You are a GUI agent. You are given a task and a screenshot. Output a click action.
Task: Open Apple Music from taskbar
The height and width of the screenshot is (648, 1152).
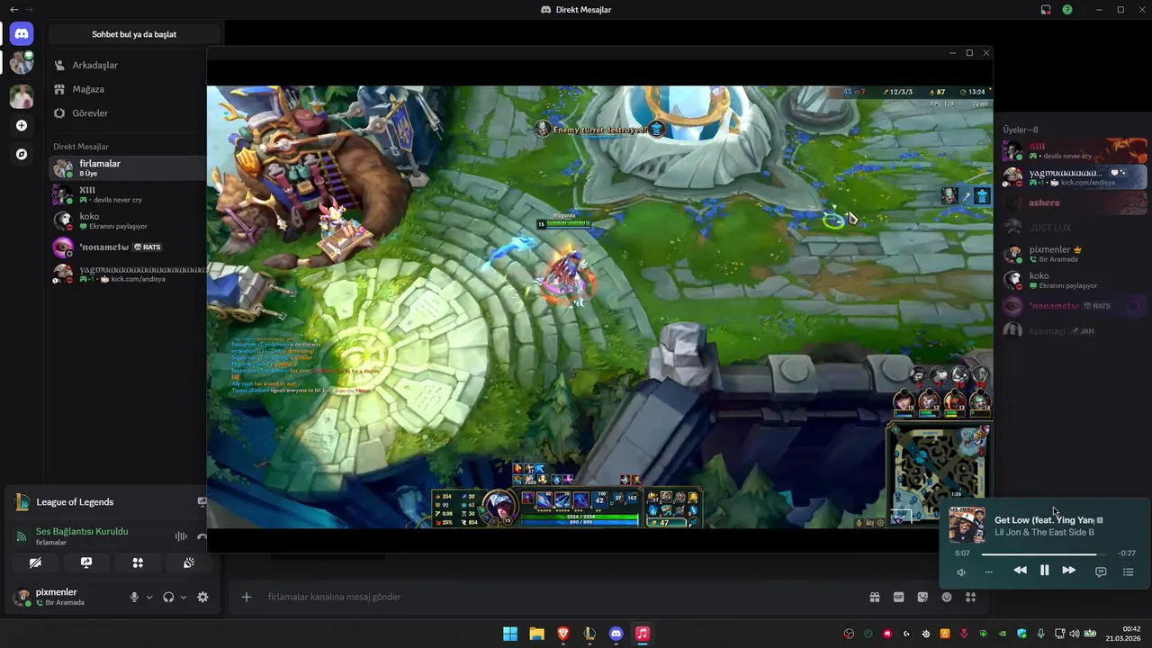point(643,634)
